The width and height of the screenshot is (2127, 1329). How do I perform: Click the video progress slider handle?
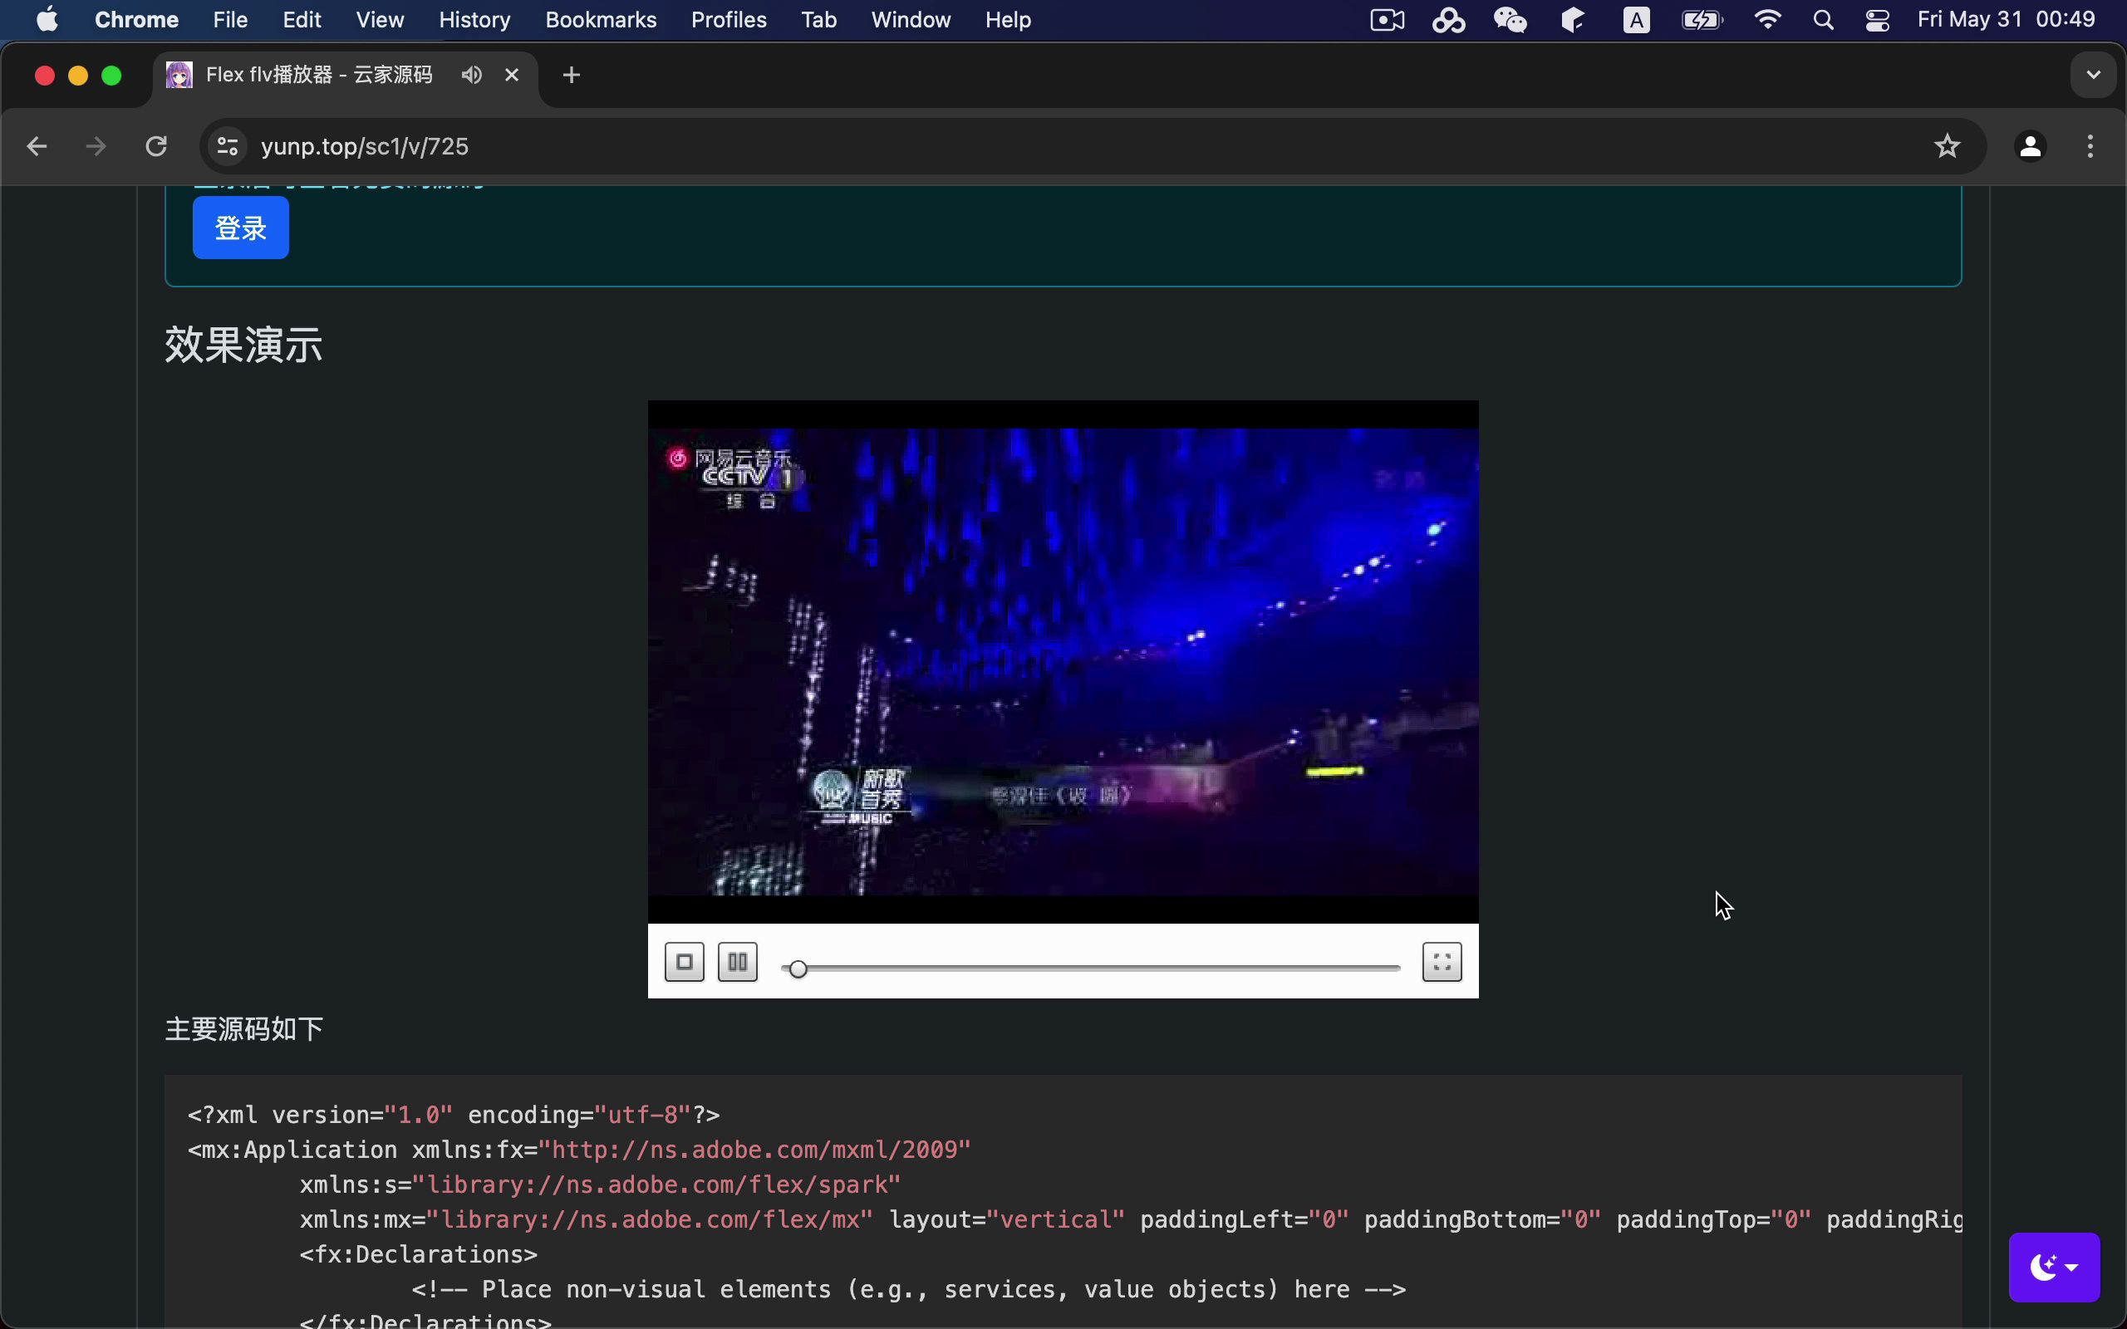[797, 969]
